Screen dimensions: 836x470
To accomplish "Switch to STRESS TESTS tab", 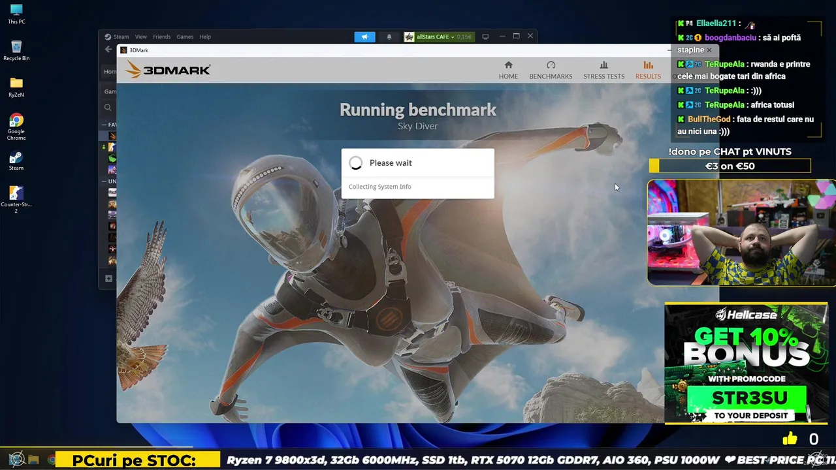I will [x=603, y=70].
